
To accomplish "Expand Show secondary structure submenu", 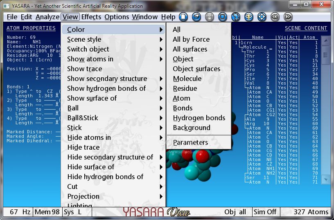I will [x=113, y=79].
